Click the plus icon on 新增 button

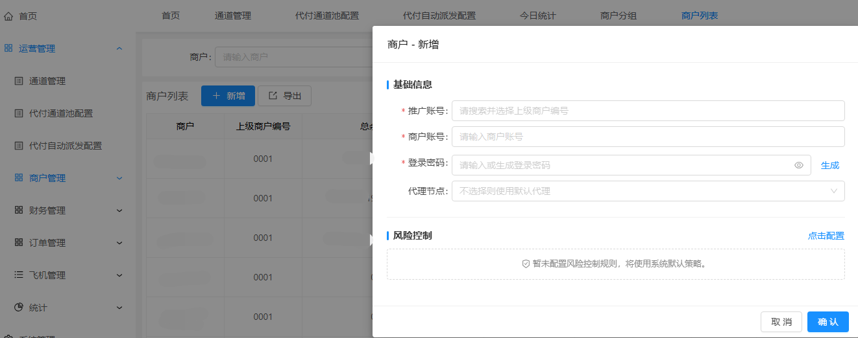(215, 96)
